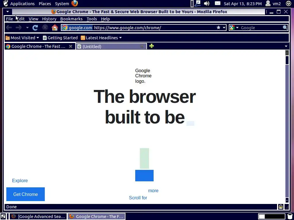Click the Get Chrome button
294x220 pixels.
pyautogui.click(x=26, y=194)
